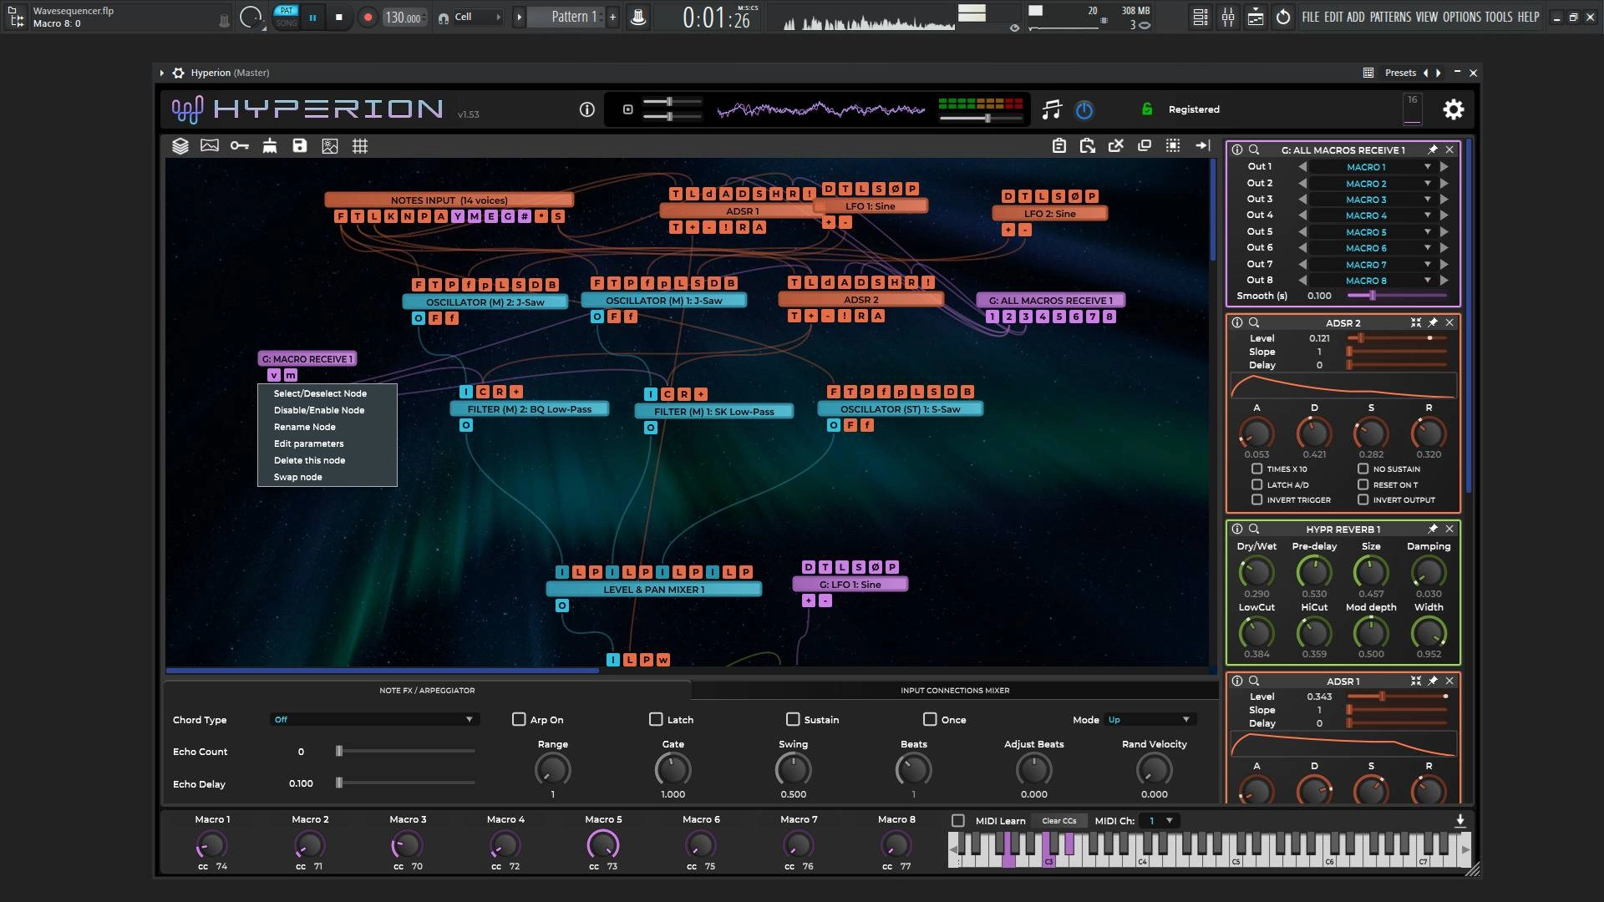Click the FL Studio metronome icon
This screenshot has height=902, width=1604.
(x=638, y=17)
